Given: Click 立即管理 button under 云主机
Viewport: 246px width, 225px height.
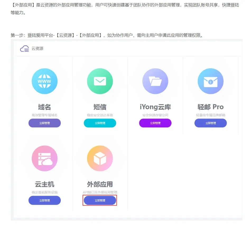Looking at the screenshot, I should (x=44, y=200).
